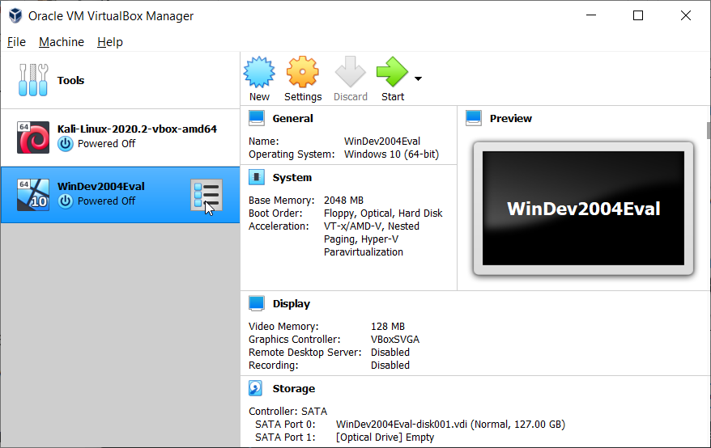Open the WinDev2004Eval machine tools menu button
Screen dimensions: 711x448
(206, 195)
